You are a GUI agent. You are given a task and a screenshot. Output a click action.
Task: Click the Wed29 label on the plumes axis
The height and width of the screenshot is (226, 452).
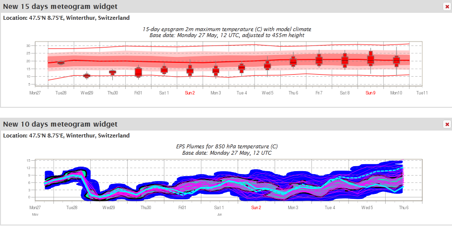click(x=109, y=208)
